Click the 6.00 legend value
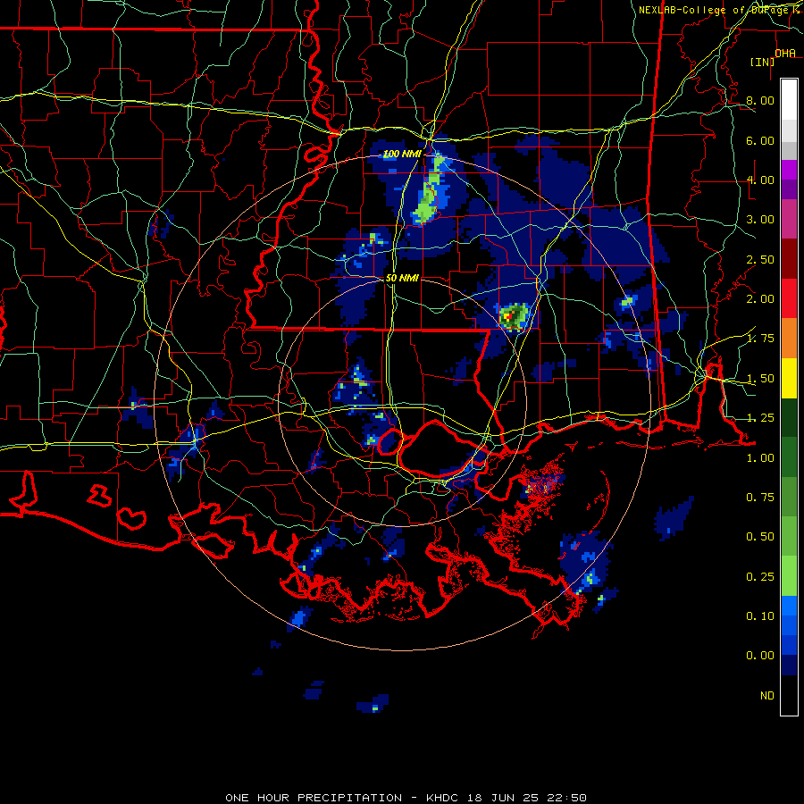The height and width of the screenshot is (804, 804). point(760,140)
